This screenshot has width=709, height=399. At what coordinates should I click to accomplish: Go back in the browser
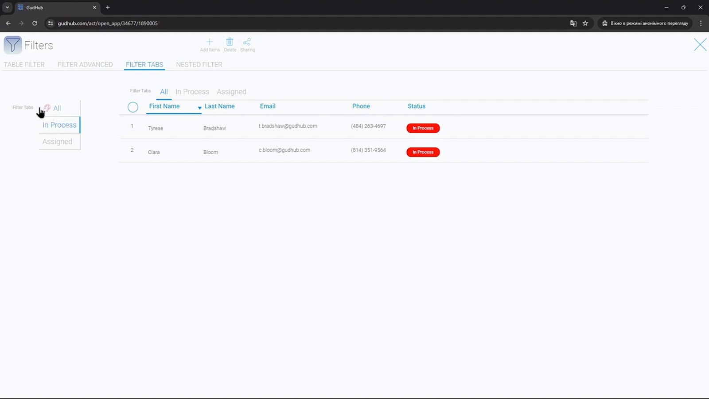point(8,23)
